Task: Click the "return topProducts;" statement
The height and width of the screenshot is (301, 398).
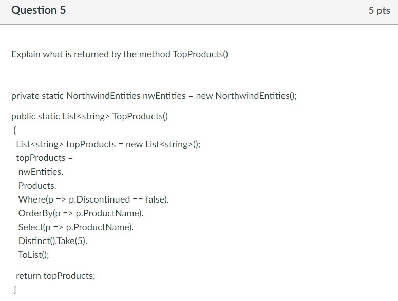Action: point(55,276)
